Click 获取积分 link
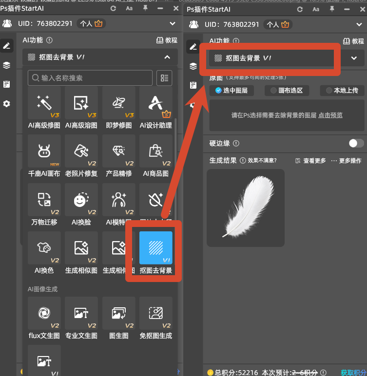Screen dimensions: 367x376 pos(353,373)
